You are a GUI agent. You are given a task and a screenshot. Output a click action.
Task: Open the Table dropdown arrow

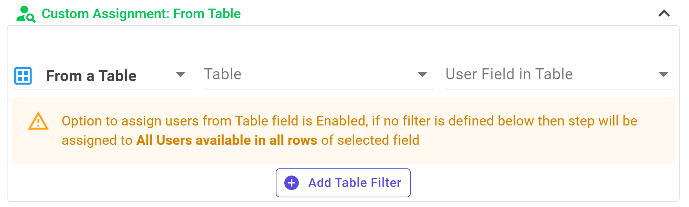click(x=422, y=74)
